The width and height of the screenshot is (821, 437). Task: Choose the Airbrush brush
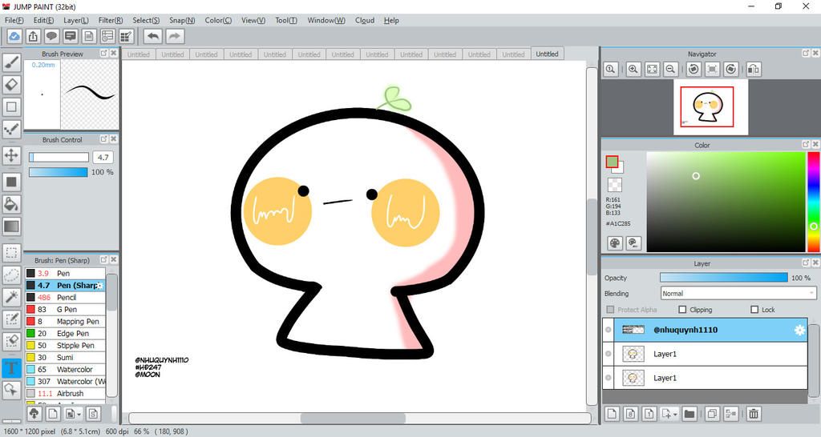click(66, 394)
